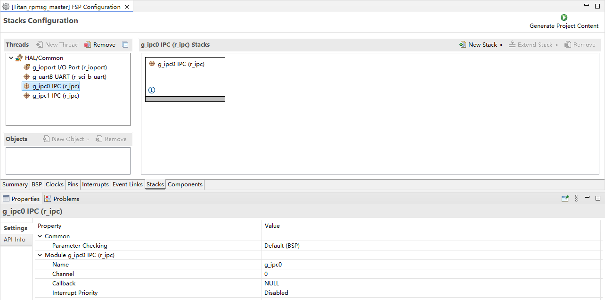Switch to the Clocks tab
The image size is (605, 300).
pos(55,184)
